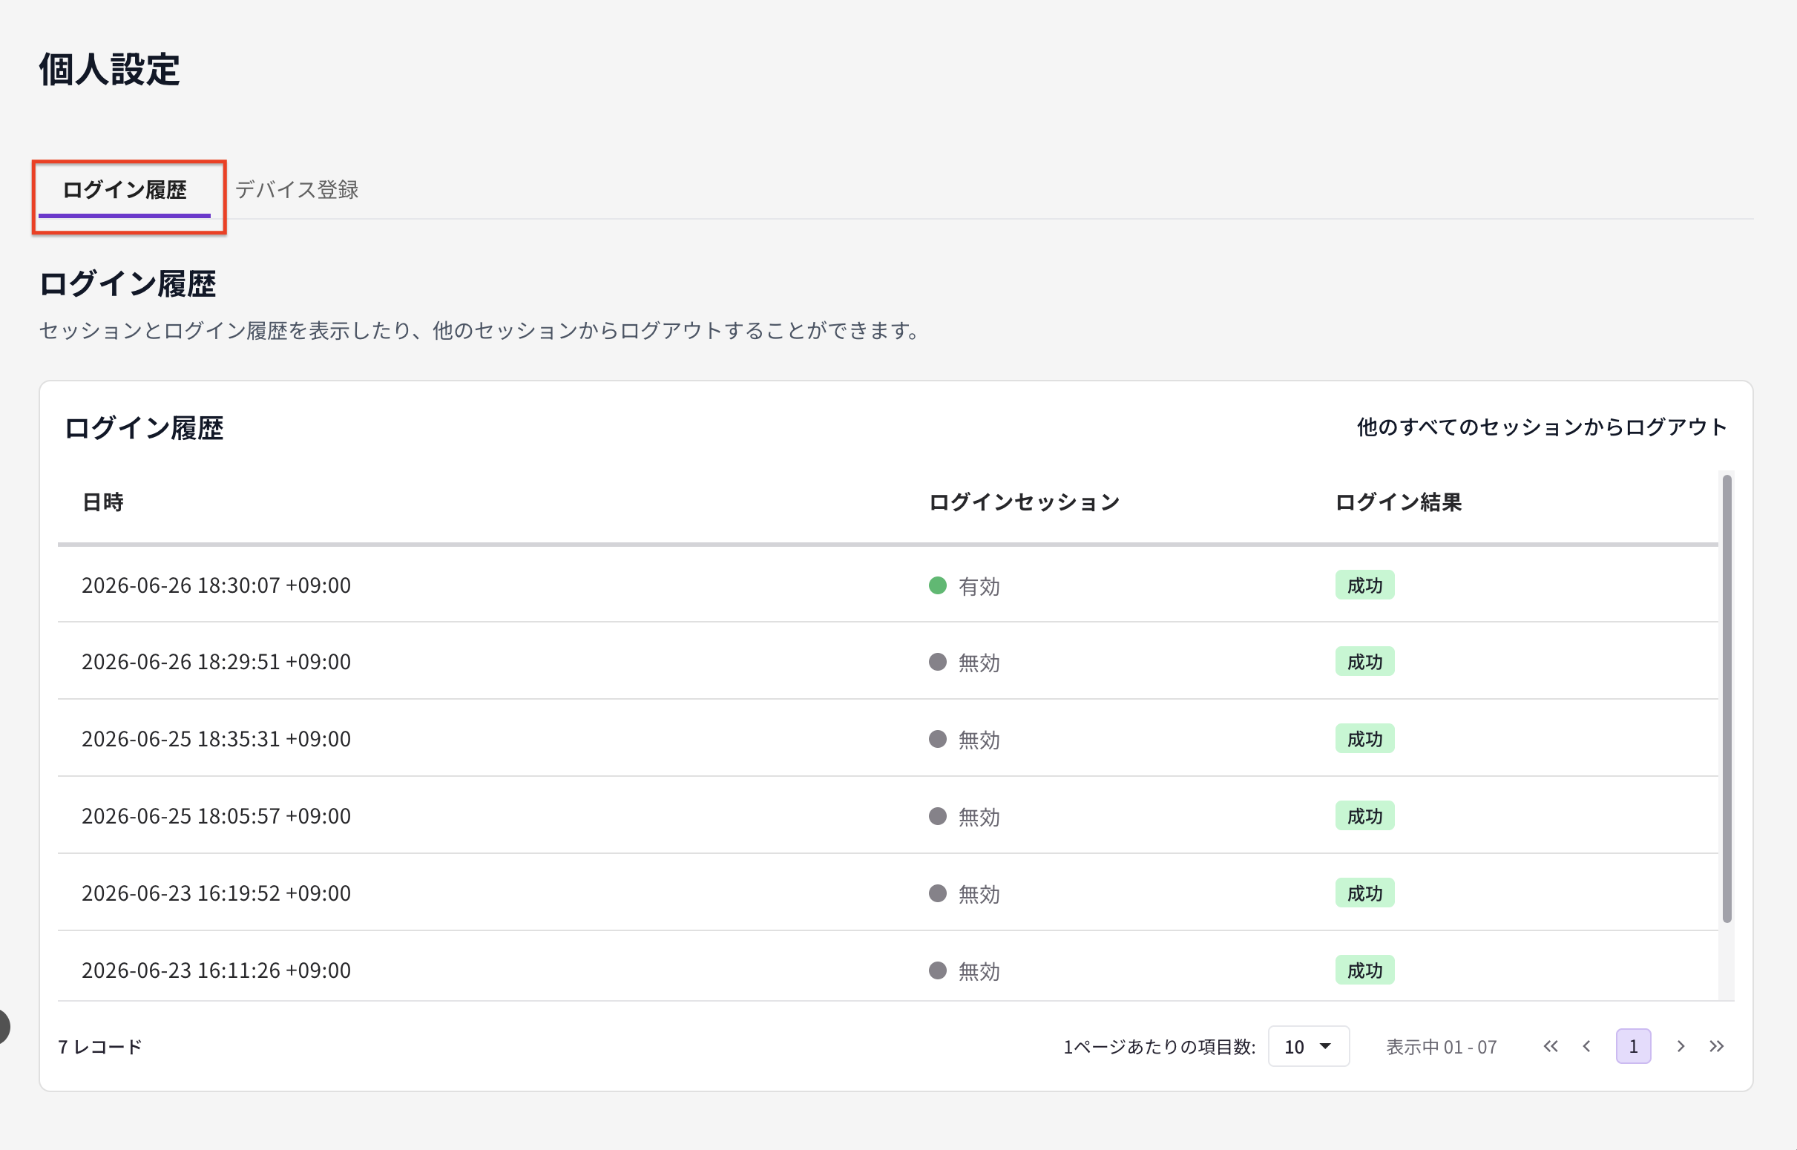Click the ログインセッション column header
1797x1150 pixels.
coord(1025,502)
